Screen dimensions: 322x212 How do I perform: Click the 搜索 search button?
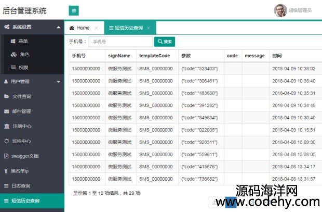(x=165, y=42)
